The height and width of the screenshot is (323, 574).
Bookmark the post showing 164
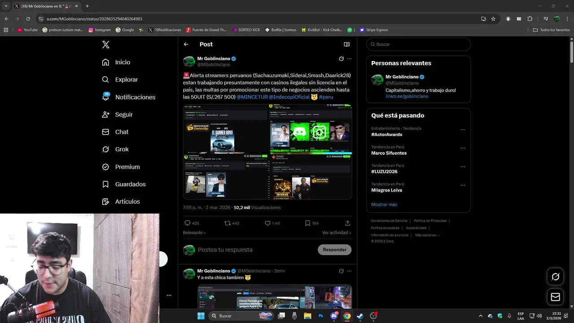(x=308, y=223)
